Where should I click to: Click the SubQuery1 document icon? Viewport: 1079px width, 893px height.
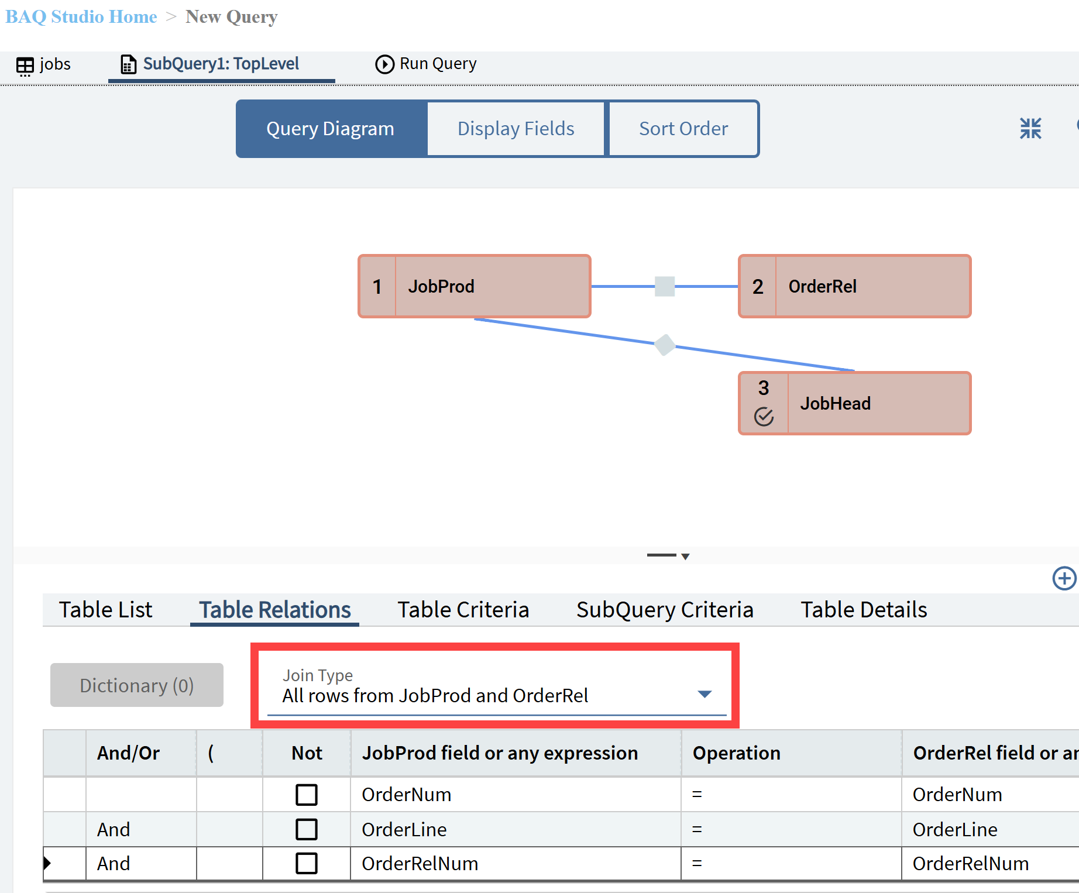[x=128, y=64]
